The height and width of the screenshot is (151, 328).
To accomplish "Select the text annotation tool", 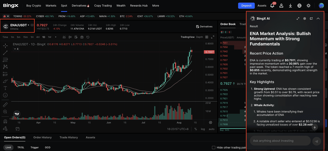I will (5, 88).
